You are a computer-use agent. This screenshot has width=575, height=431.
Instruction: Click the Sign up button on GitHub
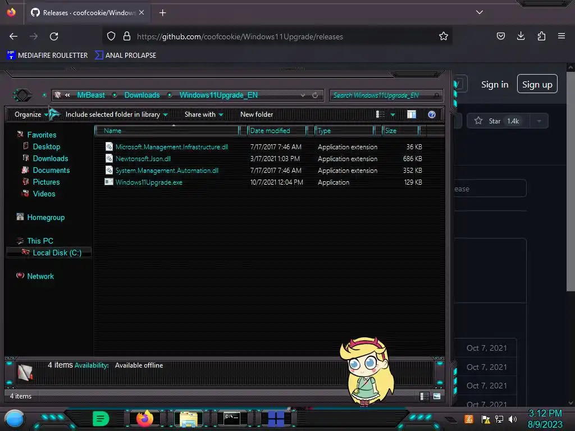point(537,84)
